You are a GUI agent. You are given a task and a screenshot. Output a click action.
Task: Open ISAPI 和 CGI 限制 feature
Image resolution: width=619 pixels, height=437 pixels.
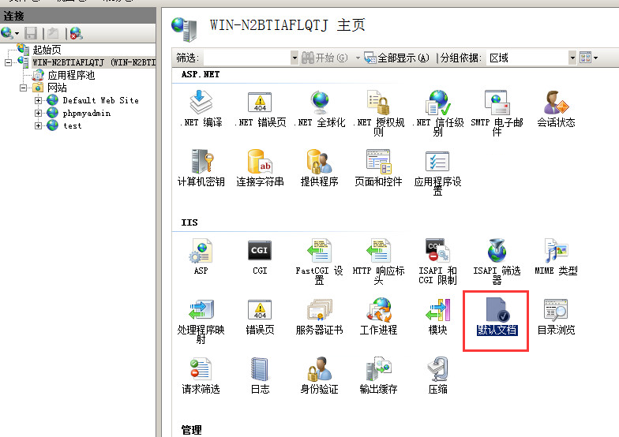pyautogui.click(x=437, y=261)
